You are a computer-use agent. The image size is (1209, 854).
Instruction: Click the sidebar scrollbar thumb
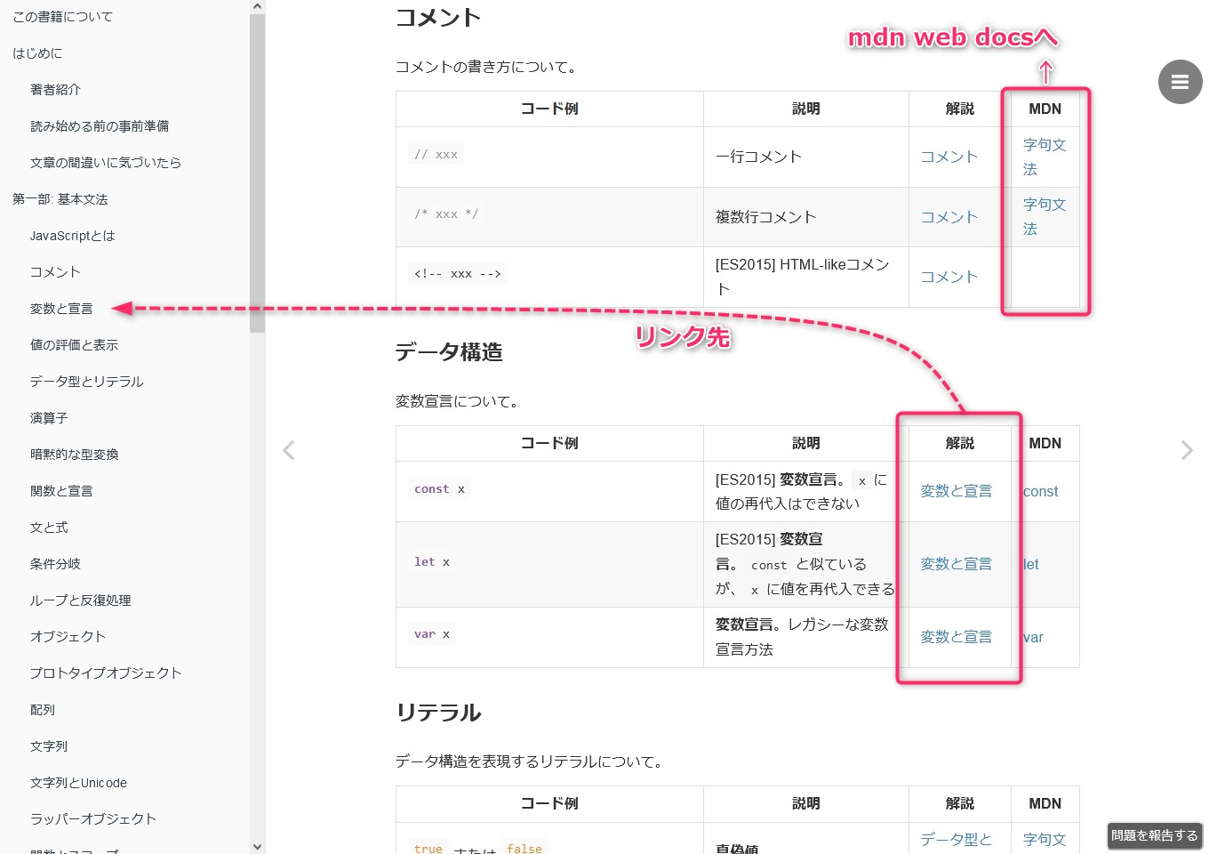[x=258, y=173]
